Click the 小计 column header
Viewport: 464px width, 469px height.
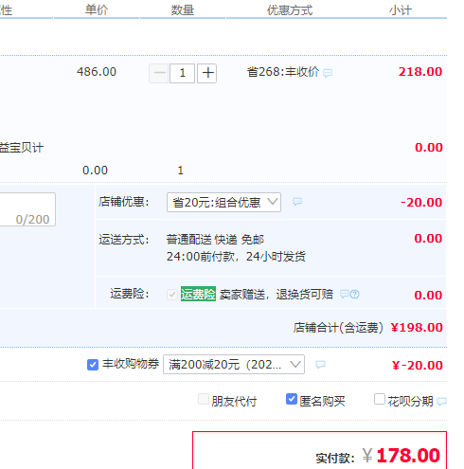tap(401, 10)
